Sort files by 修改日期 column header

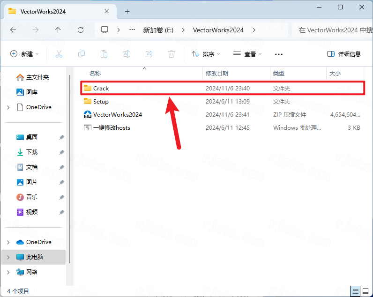click(x=217, y=74)
